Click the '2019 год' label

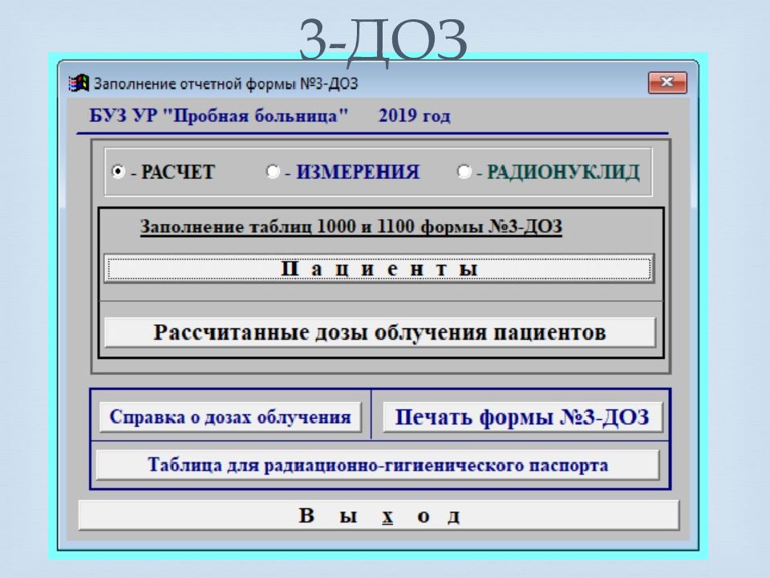coord(414,116)
